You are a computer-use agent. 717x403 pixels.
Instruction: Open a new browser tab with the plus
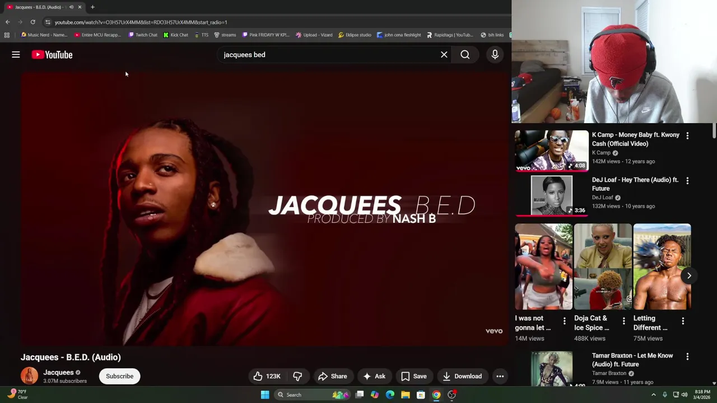tap(92, 7)
